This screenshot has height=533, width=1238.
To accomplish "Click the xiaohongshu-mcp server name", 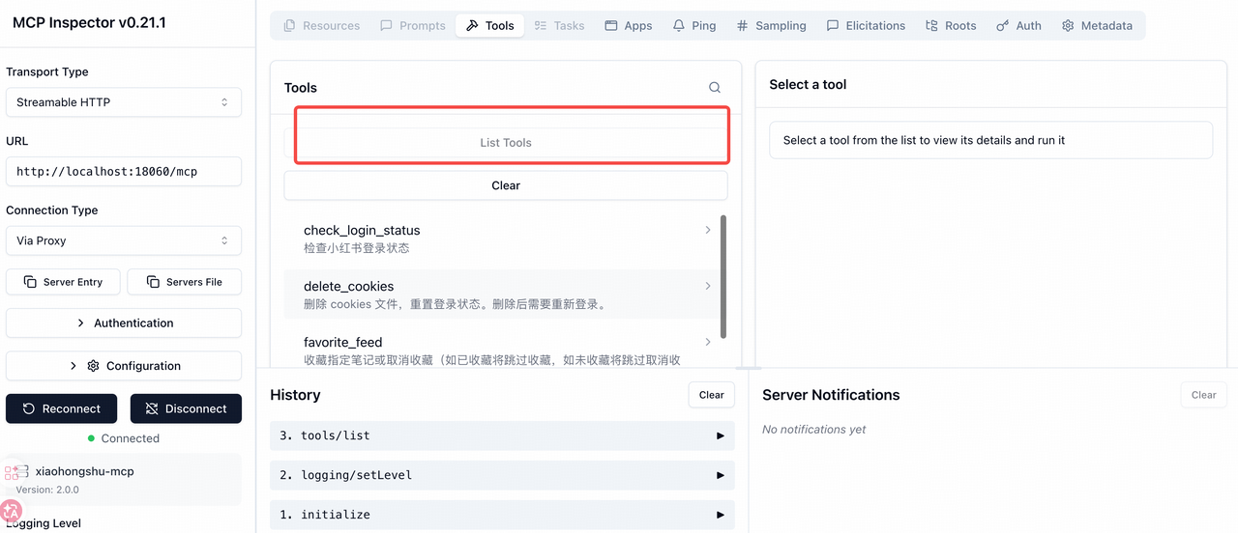I will coord(84,471).
